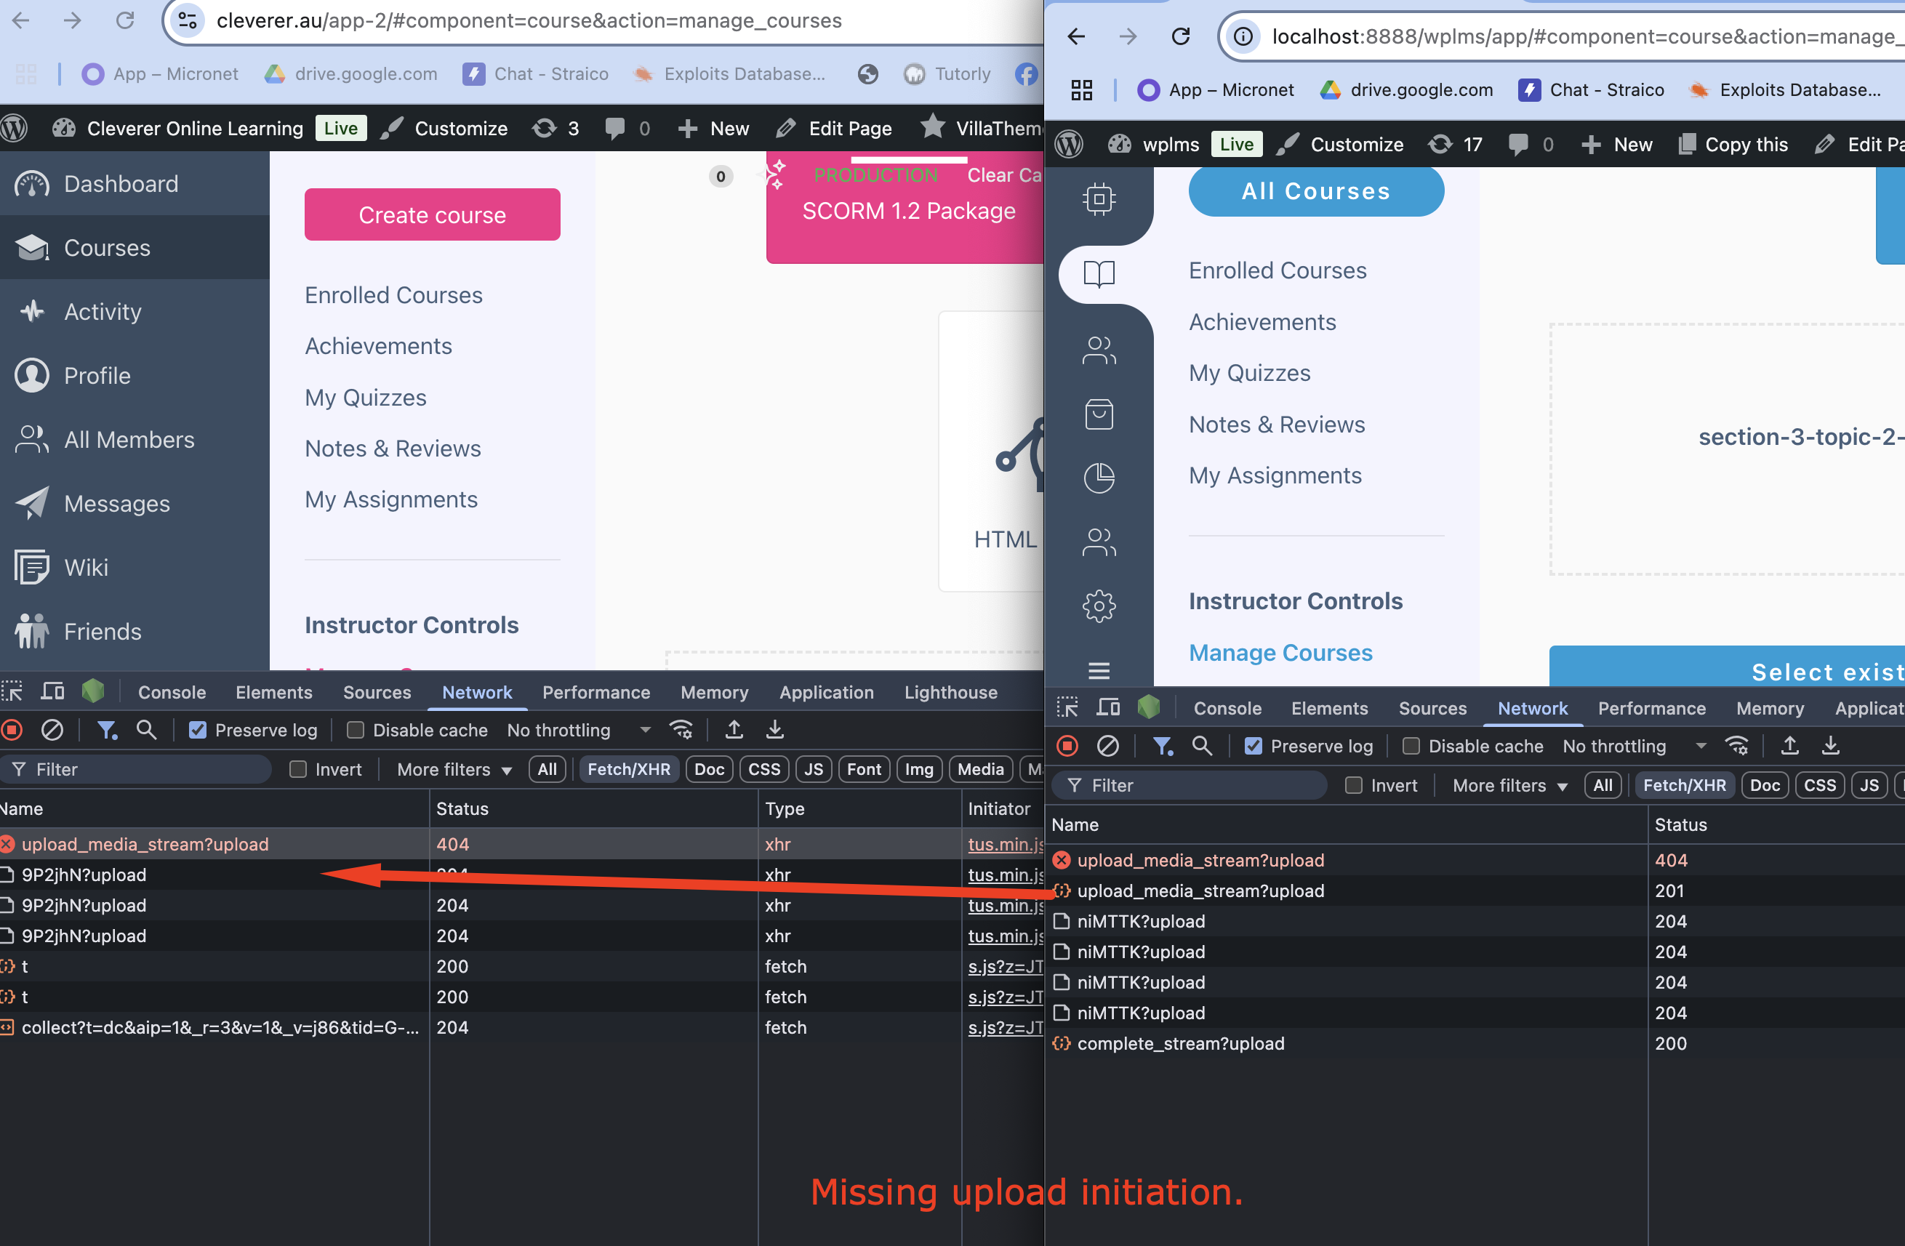Click pie chart icon in wplms sidebar
Screen dimensions: 1905x1246
tap(1099, 478)
